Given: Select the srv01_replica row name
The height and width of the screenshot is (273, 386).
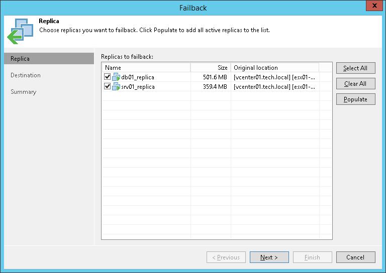Looking at the screenshot, I should pos(138,86).
